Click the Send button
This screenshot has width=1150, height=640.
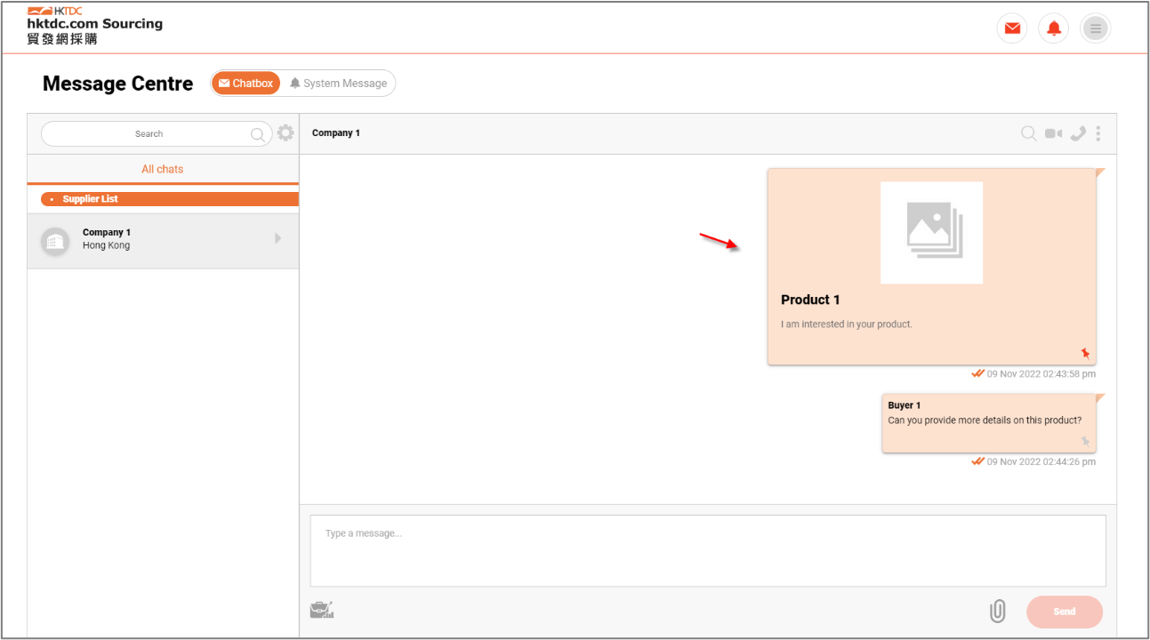coord(1065,612)
